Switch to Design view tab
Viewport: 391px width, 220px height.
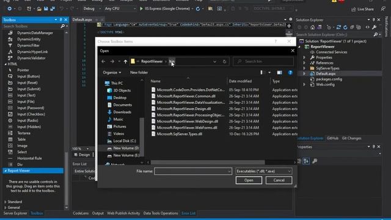click(82, 155)
